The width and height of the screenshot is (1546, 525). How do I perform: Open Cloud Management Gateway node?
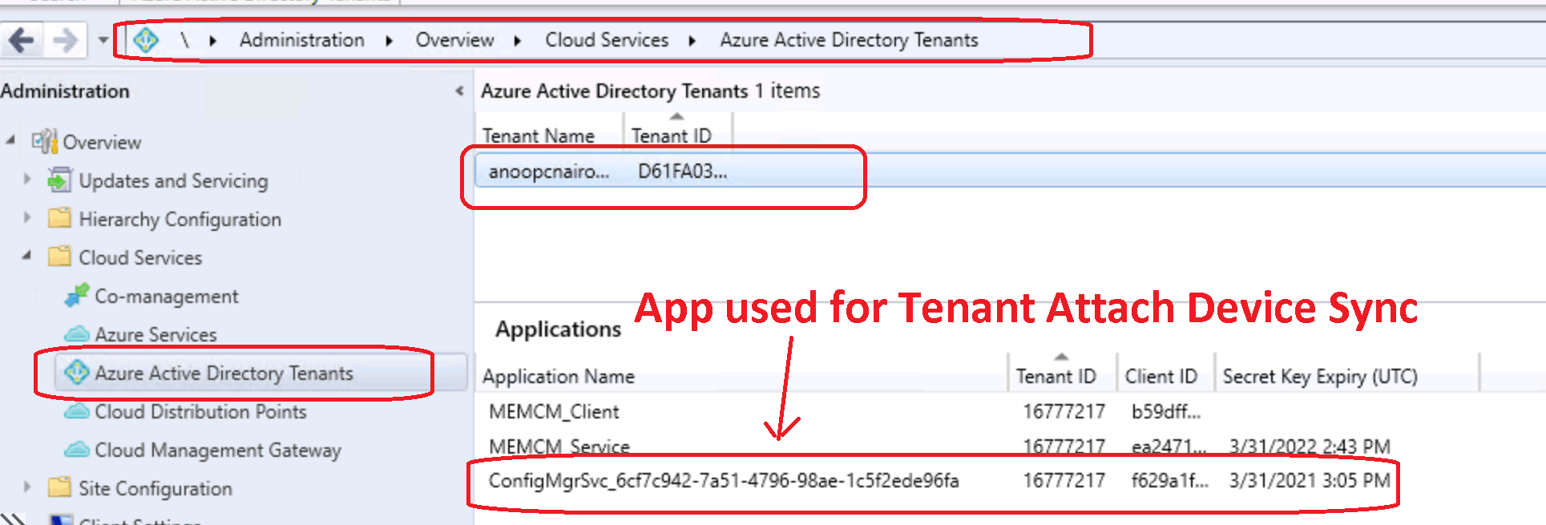[218, 450]
